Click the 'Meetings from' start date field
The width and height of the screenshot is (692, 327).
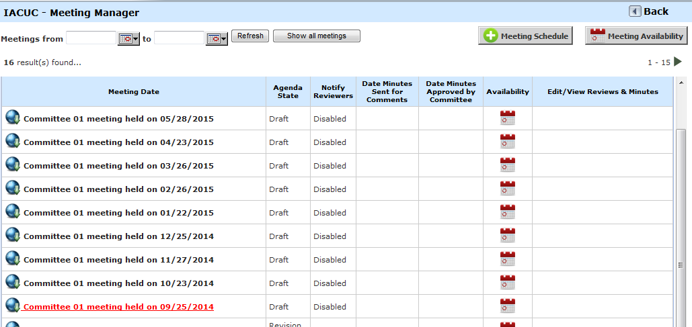coord(91,38)
